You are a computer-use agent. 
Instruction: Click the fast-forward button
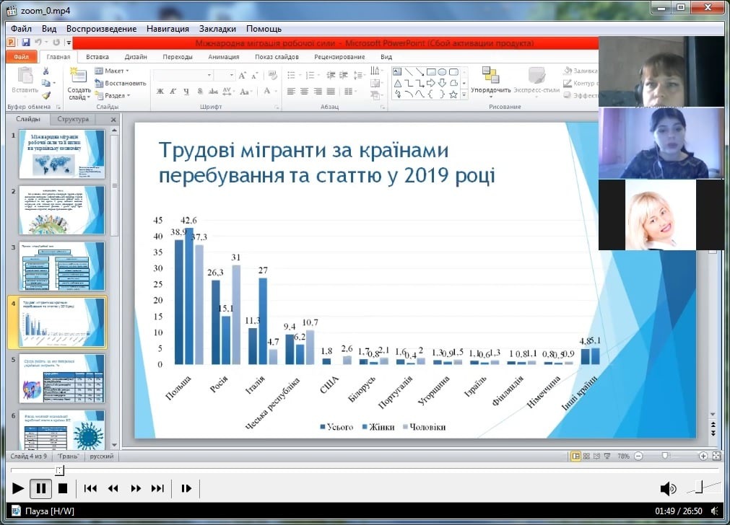(136, 488)
